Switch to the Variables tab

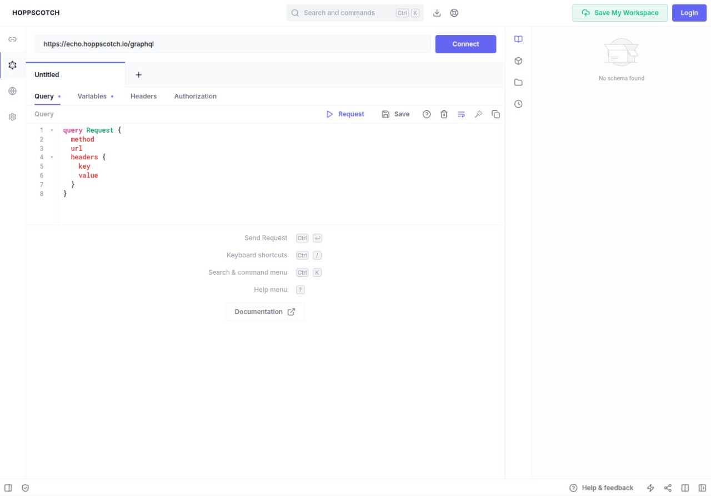point(92,97)
